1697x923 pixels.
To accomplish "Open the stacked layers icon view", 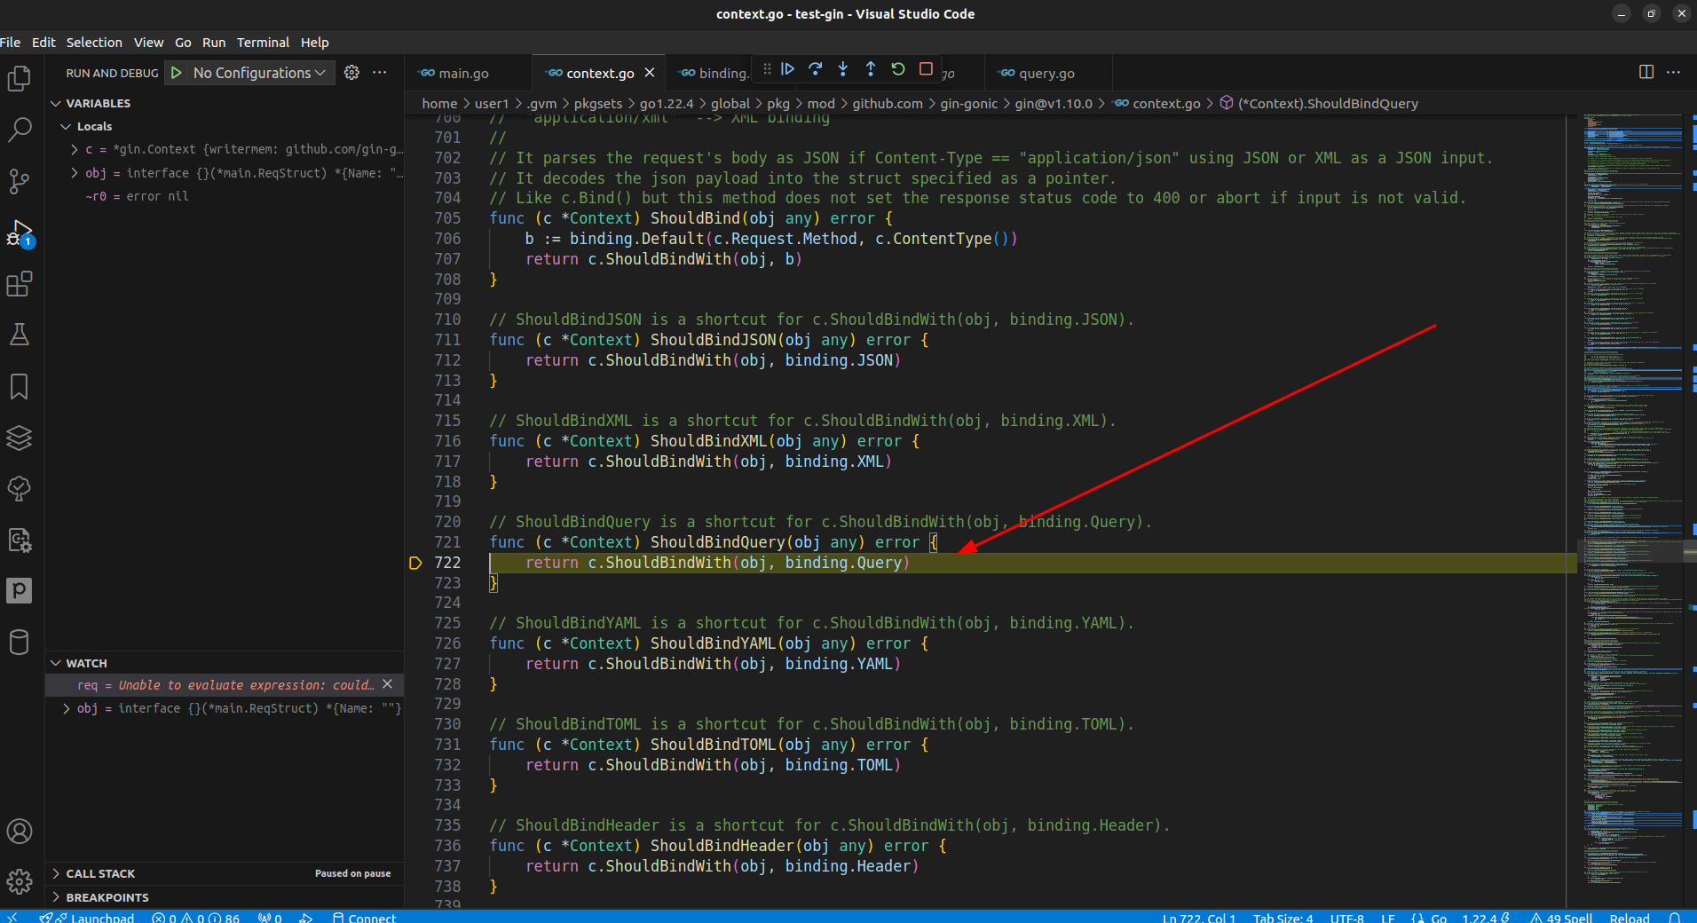I will [20, 438].
